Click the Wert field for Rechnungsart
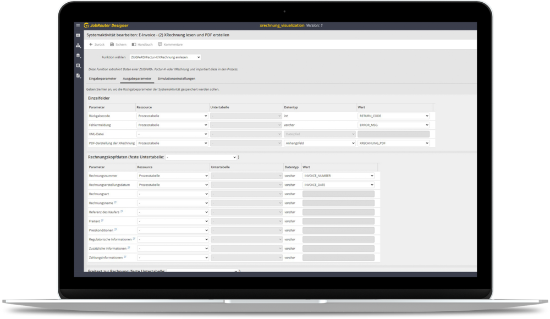The image size is (550, 319). [x=338, y=194]
